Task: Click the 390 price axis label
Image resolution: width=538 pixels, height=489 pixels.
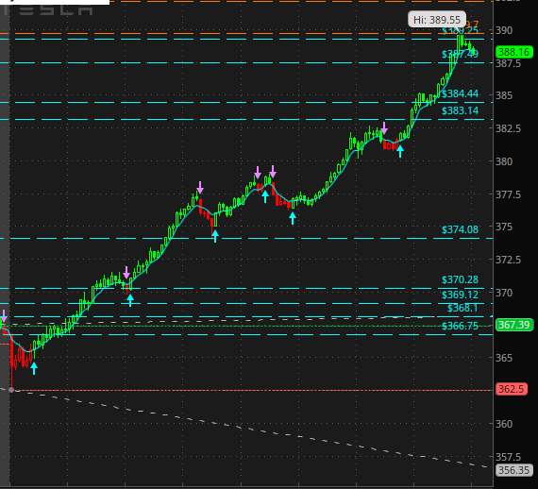Action: 504,30
